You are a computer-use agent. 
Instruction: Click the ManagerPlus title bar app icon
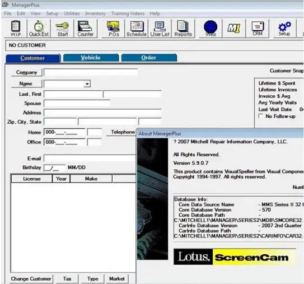5,4
